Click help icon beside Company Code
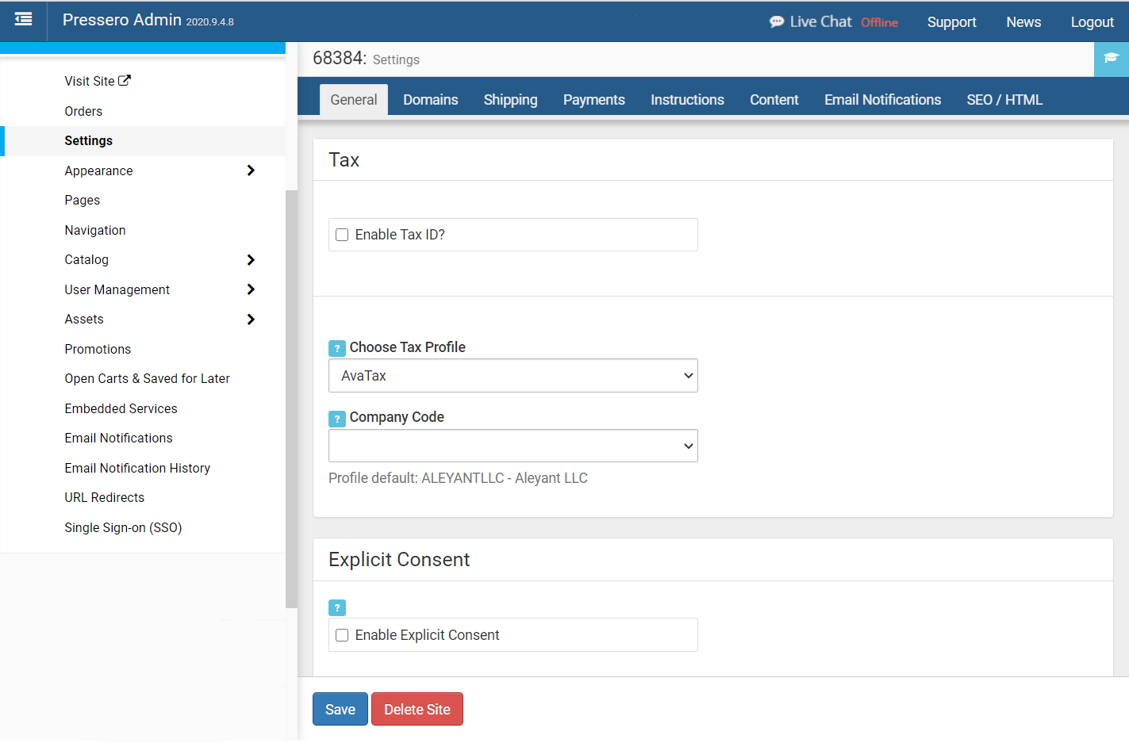The height and width of the screenshot is (743, 1129). (x=337, y=418)
